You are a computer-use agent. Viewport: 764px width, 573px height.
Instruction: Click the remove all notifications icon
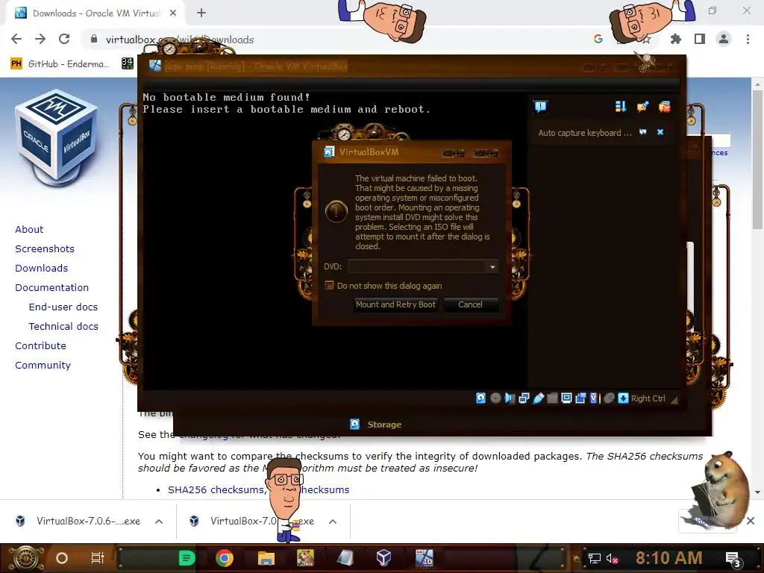(665, 107)
